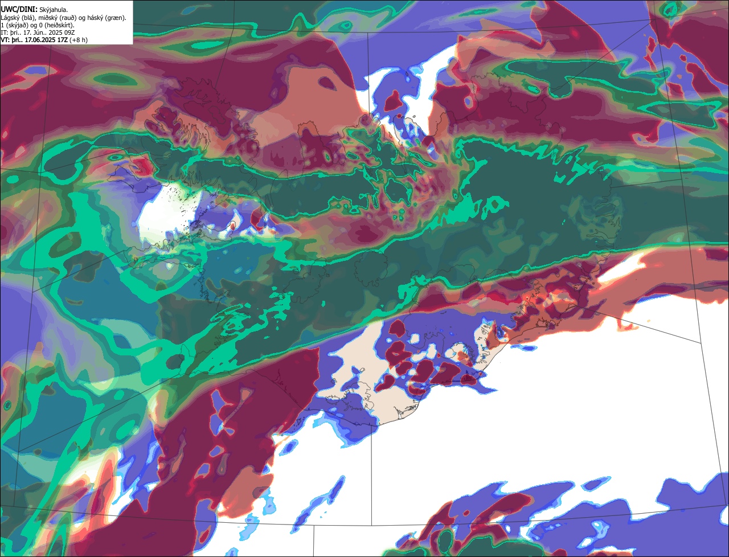Select the 'Lágský (blá), miðský (rauð)' legend line

pos(64,18)
